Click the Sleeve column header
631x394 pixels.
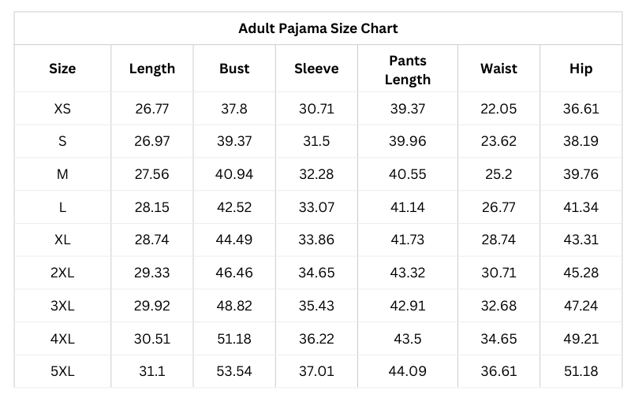coord(316,69)
